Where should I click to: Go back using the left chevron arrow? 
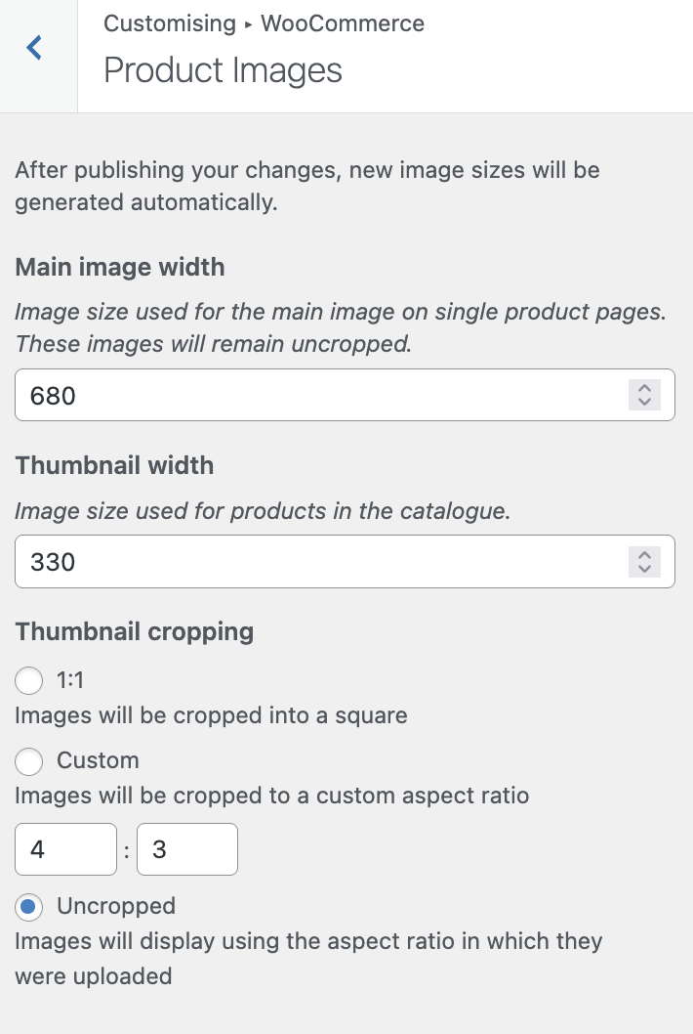[35, 47]
